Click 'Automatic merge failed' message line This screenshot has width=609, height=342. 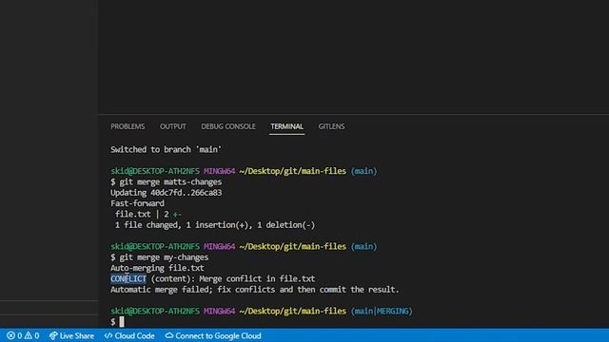[255, 290]
